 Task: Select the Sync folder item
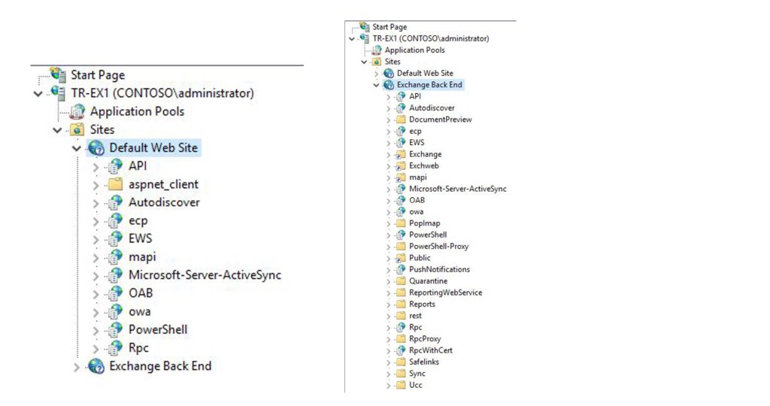[x=417, y=374]
